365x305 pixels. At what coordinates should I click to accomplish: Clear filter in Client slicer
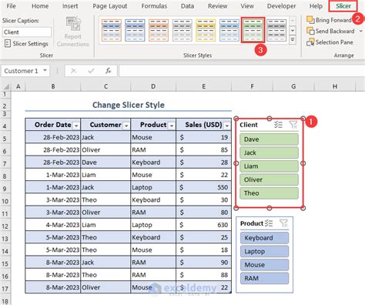tap(293, 125)
